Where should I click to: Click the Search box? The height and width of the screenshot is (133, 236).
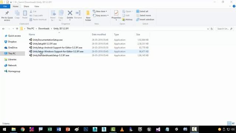click(225, 29)
